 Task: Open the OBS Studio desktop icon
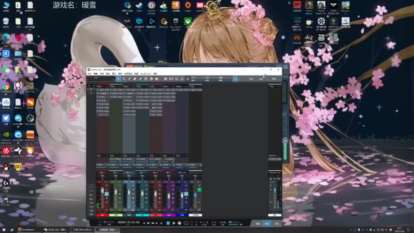point(30,120)
